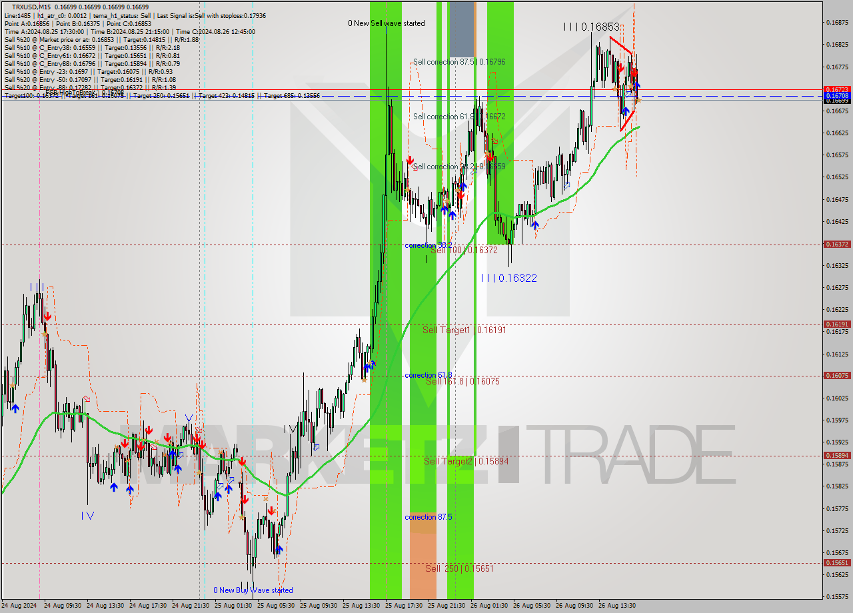The height and width of the screenshot is (613, 853).
Task: Click the 'Target 685: 0.13556' text
Action: tap(292, 96)
